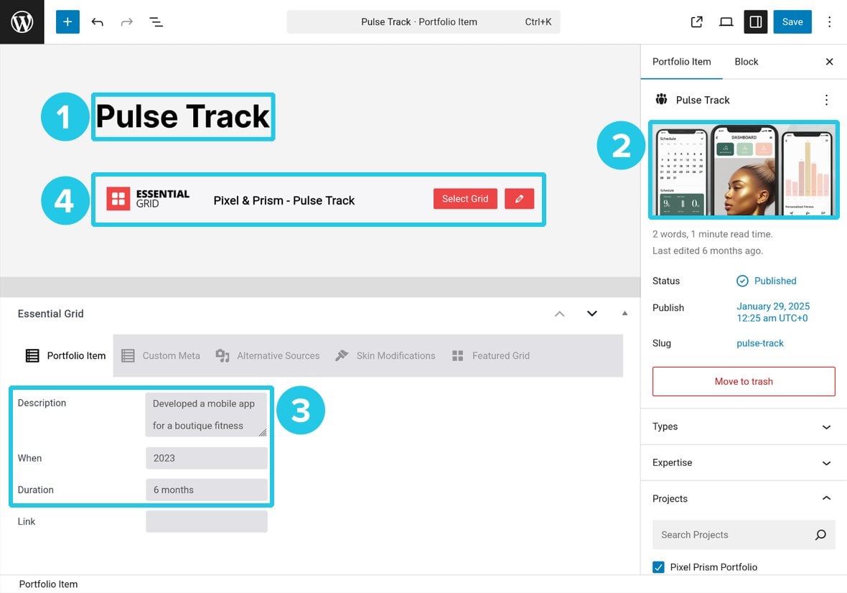Image resolution: width=847 pixels, height=593 pixels.
Task: Open the Pulse Track item options dots
Action: coord(826,100)
